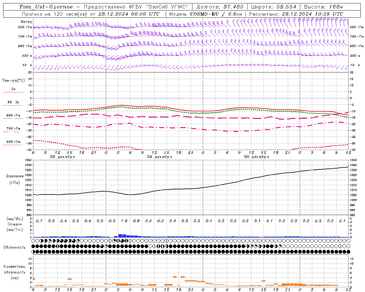Screen dimensions: 365x292
Task: Click the "28 декабря" date label
Action: click(x=62, y=157)
